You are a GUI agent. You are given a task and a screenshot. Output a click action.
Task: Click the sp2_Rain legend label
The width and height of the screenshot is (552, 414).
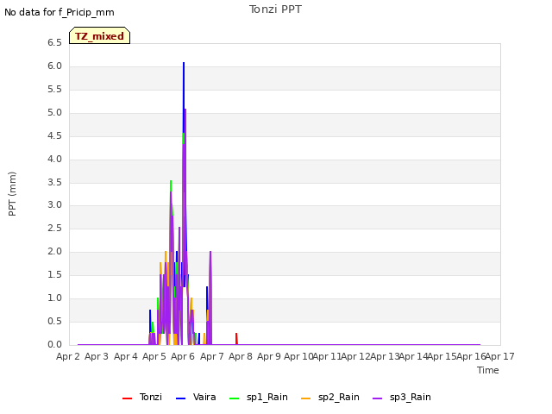tap(339, 397)
